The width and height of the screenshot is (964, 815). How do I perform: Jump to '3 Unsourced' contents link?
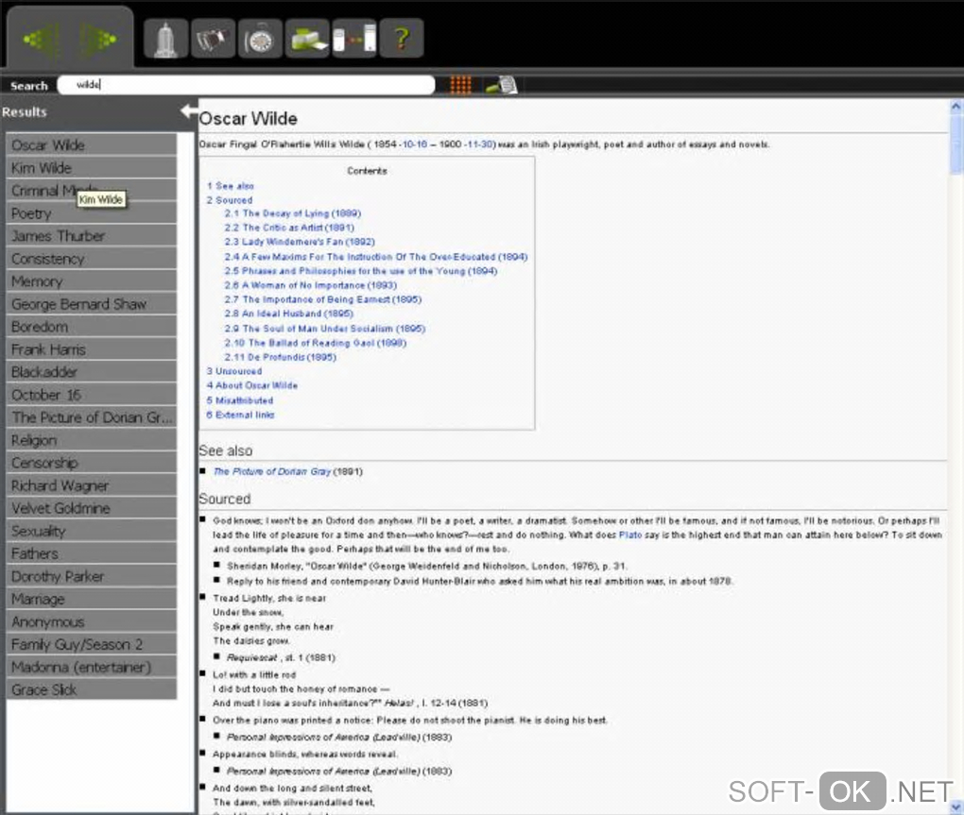tap(234, 371)
